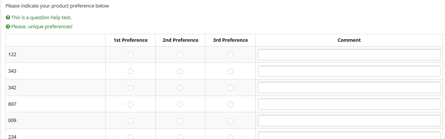
Task: Select 3rd Preference for item 122
Action: (x=230, y=55)
